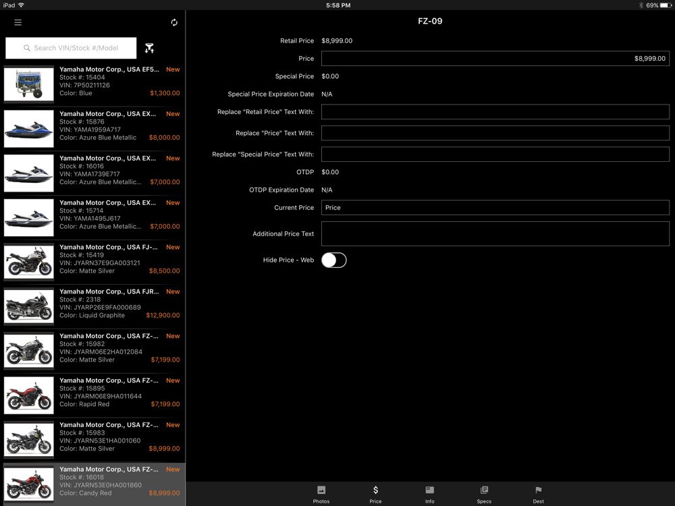Open the Rapid Red motorcycle thumbnail
Screen dimensions: 675x506
[x=29, y=395]
